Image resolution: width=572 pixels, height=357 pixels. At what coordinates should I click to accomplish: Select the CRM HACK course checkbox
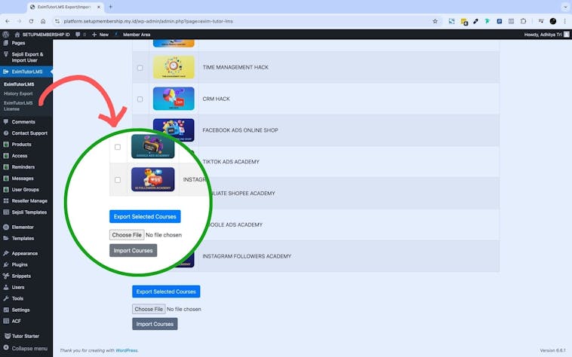tap(140, 99)
